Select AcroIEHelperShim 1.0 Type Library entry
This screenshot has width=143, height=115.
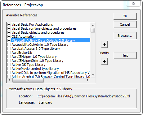(38, 61)
